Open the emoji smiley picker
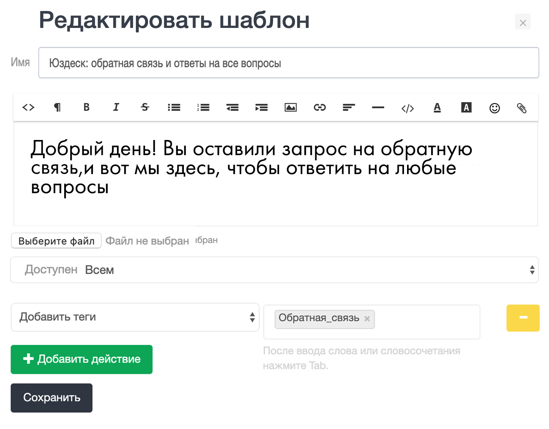 pos(495,108)
